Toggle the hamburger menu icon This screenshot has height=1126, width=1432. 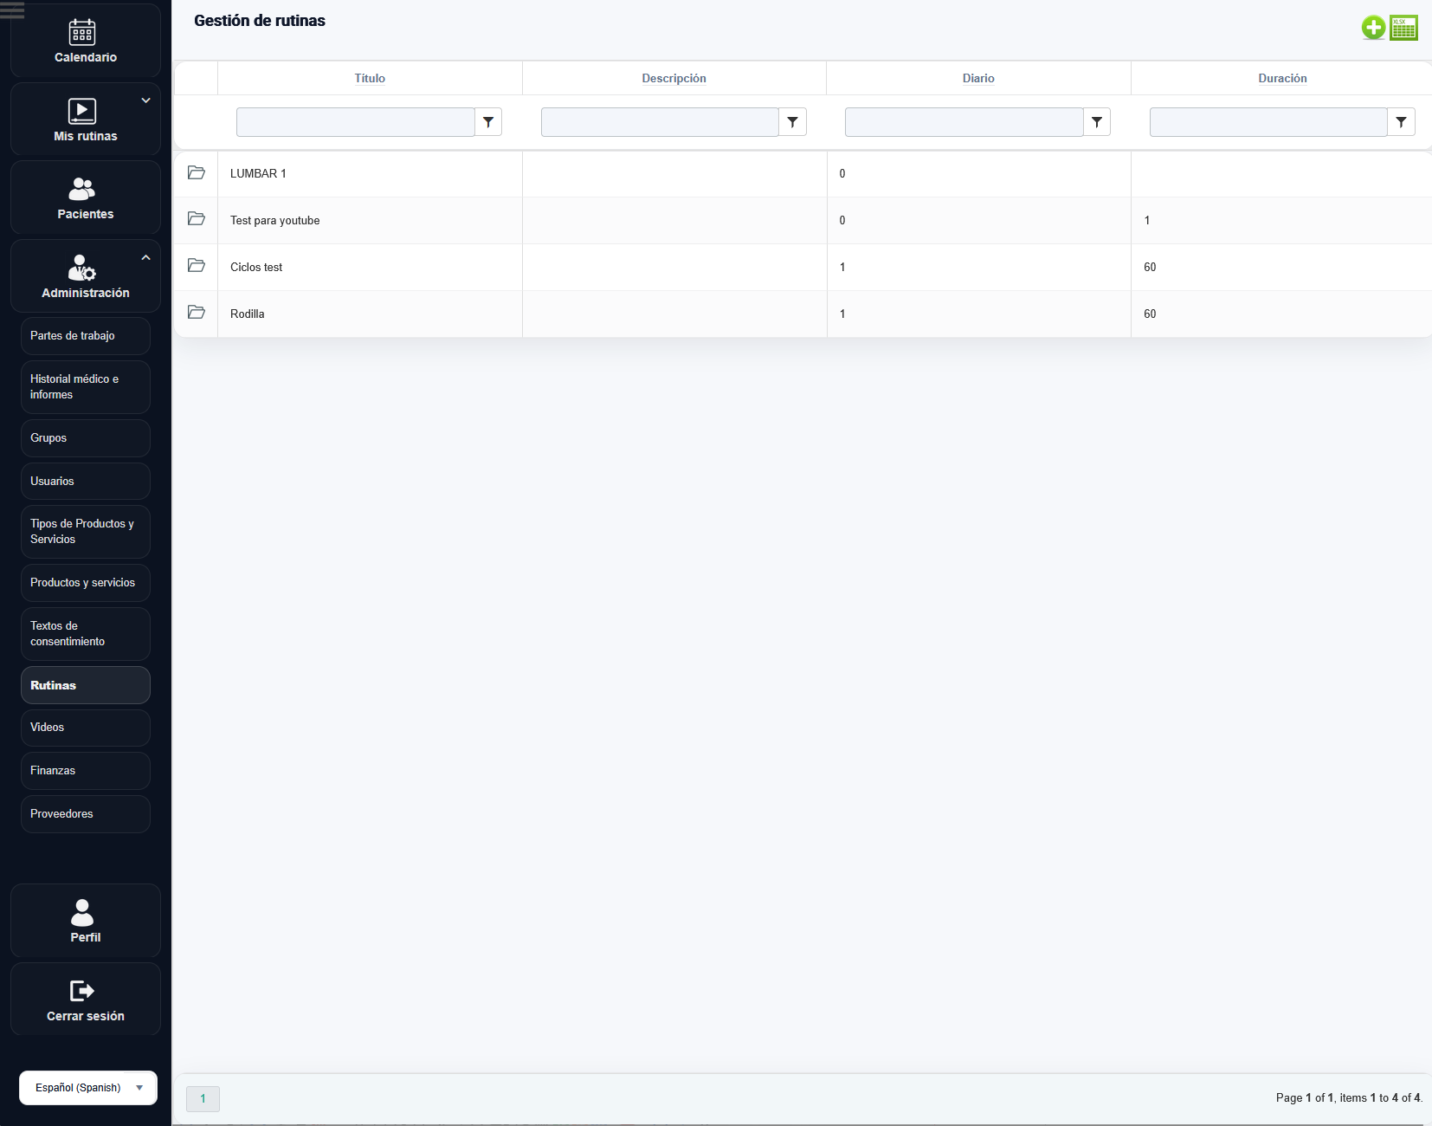click(x=12, y=10)
